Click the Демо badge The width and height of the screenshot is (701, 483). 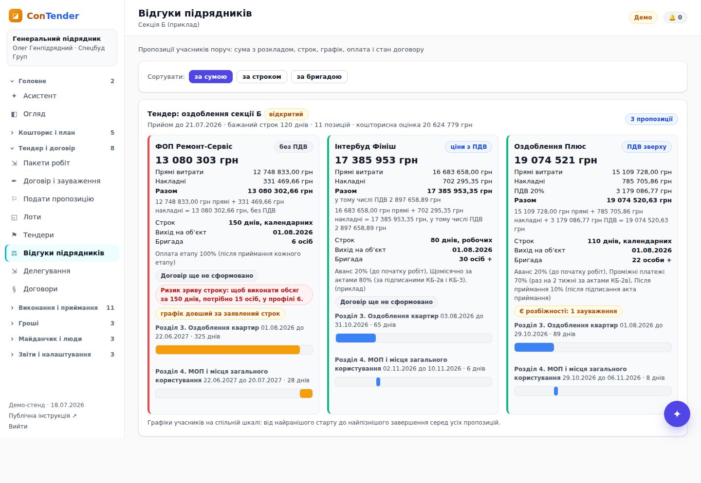tap(643, 18)
